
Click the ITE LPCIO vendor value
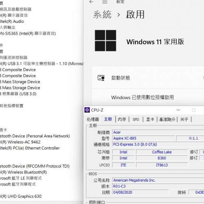124,165
